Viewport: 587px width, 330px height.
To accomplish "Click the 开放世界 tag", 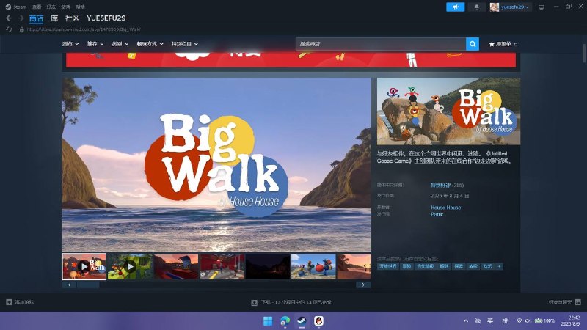I will pos(388,266).
